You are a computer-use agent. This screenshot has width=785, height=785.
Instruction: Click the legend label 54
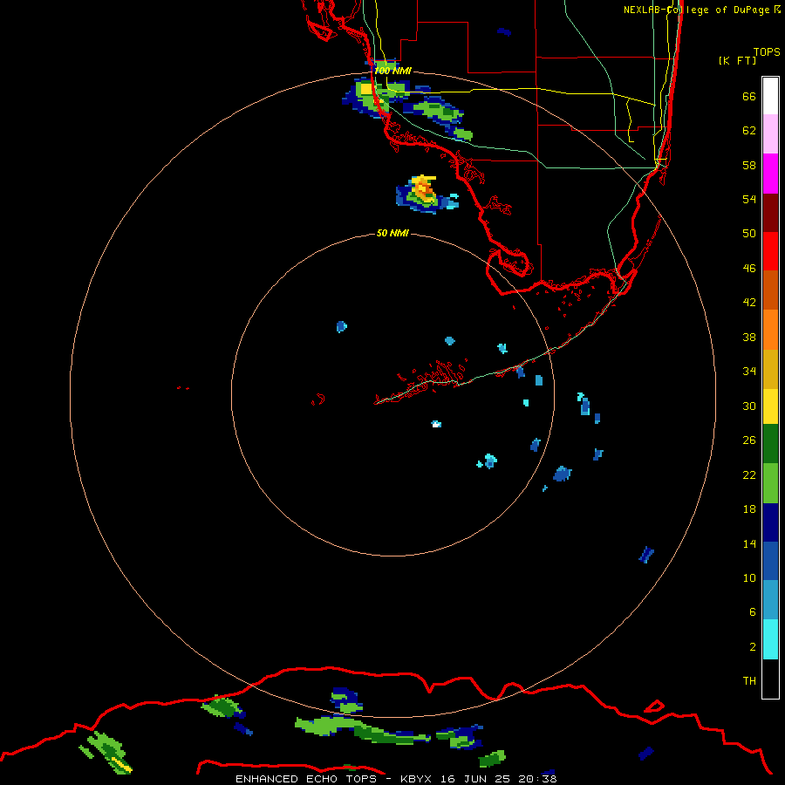749,199
